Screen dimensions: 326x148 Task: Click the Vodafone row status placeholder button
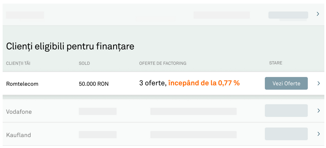point(286,111)
